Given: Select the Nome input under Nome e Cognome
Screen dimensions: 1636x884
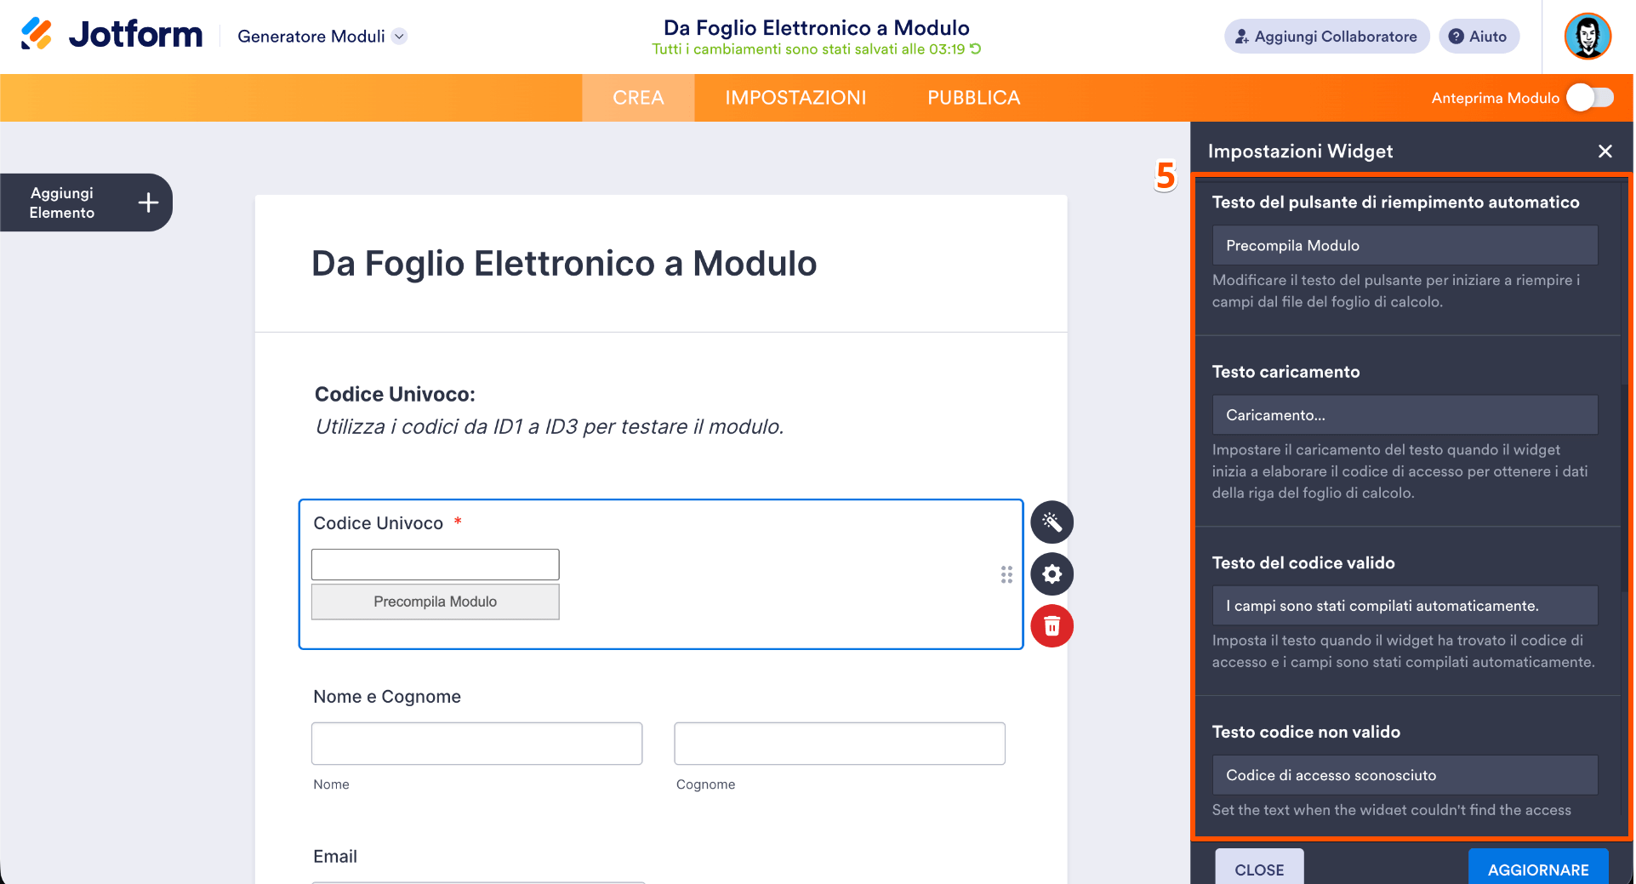Looking at the screenshot, I should click(x=476, y=743).
